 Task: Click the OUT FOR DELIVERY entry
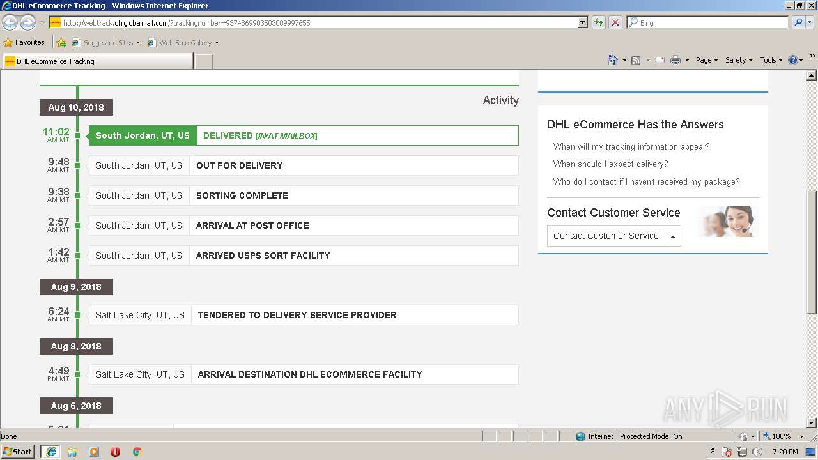pyautogui.click(x=304, y=165)
